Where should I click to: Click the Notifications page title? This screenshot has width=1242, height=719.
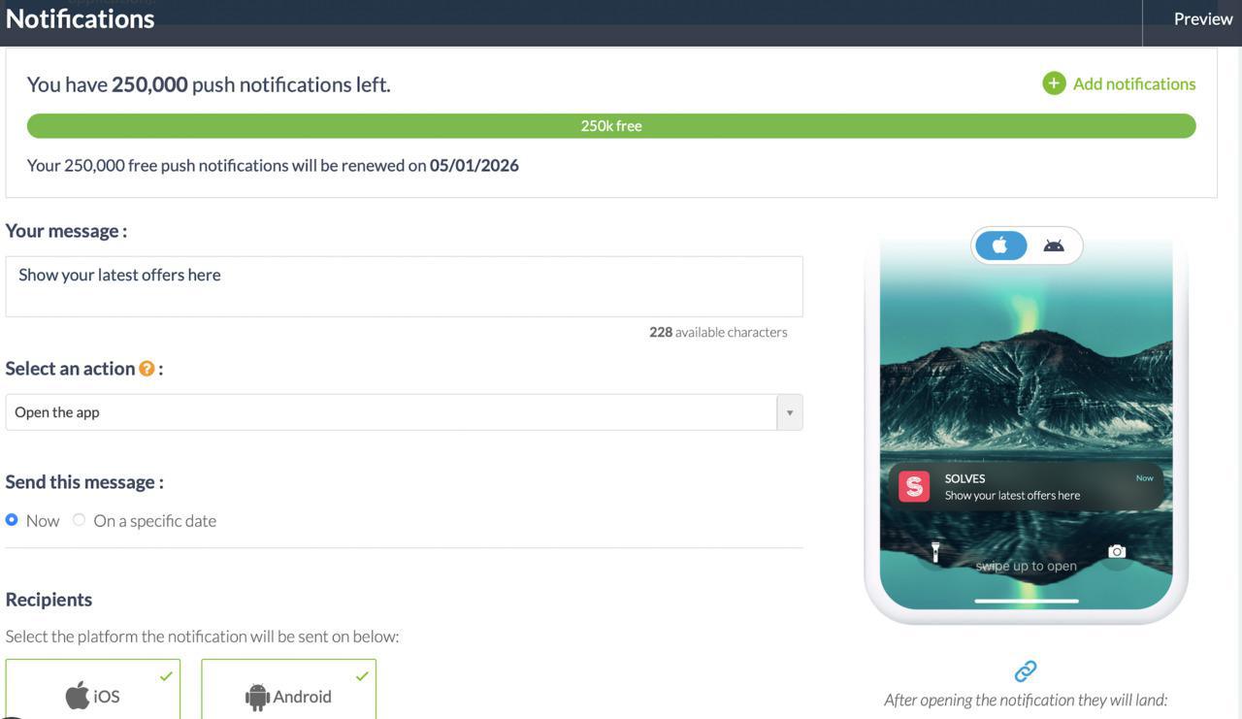81,18
